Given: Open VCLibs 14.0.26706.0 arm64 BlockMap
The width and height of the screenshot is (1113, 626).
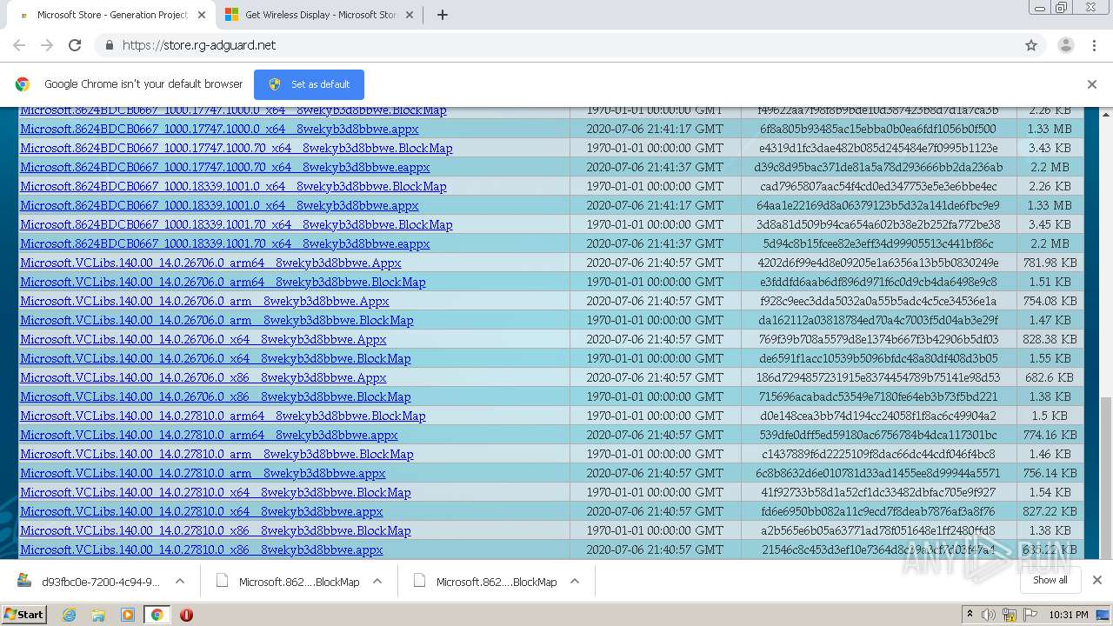Looking at the screenshot, I should (x=223, y=283).
